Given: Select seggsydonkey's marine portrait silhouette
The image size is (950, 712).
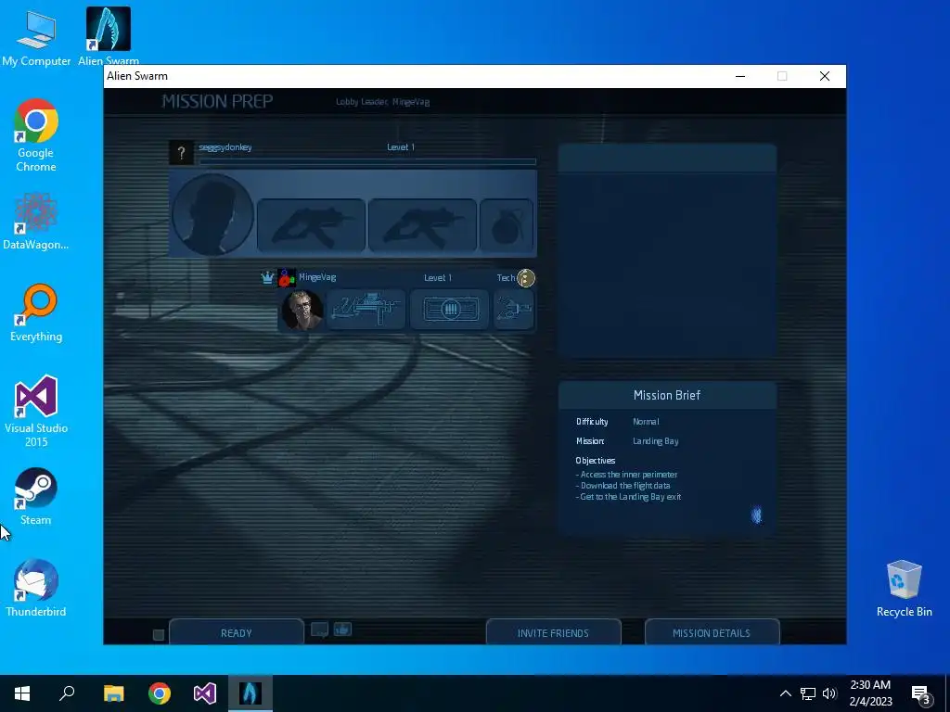Looking at the screenshot, I should [212, 214].
